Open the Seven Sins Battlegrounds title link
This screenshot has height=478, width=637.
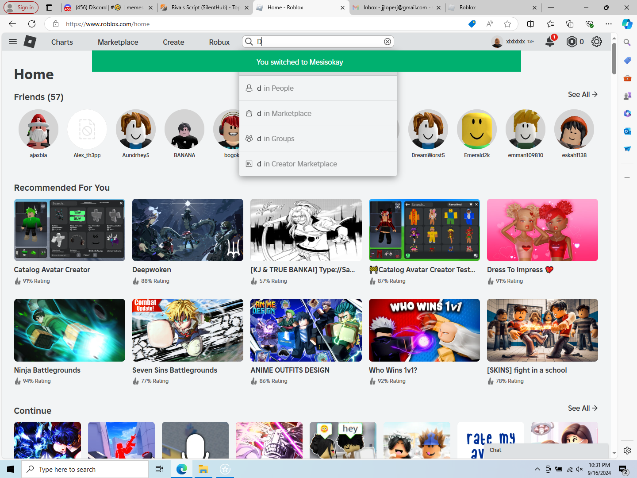point(175,370)
